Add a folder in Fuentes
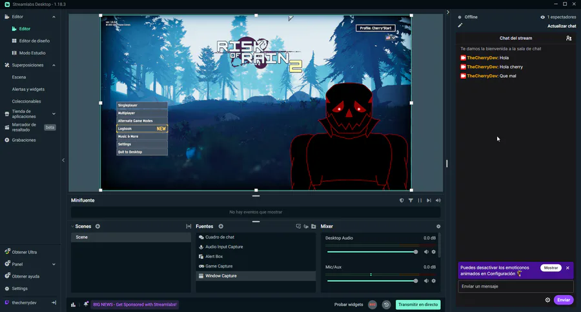 click(314, 226)
